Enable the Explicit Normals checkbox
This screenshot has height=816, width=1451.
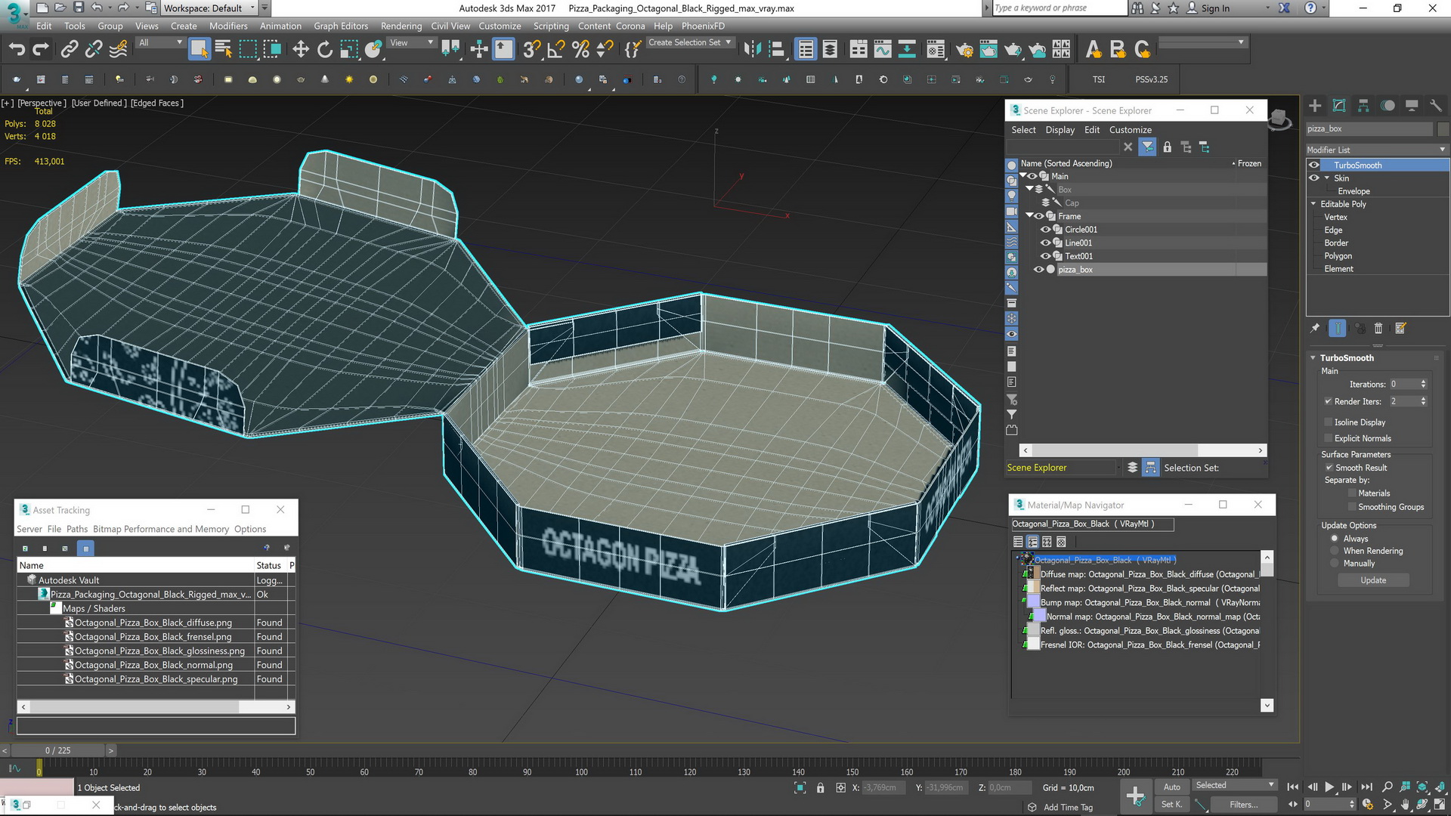1328,438
